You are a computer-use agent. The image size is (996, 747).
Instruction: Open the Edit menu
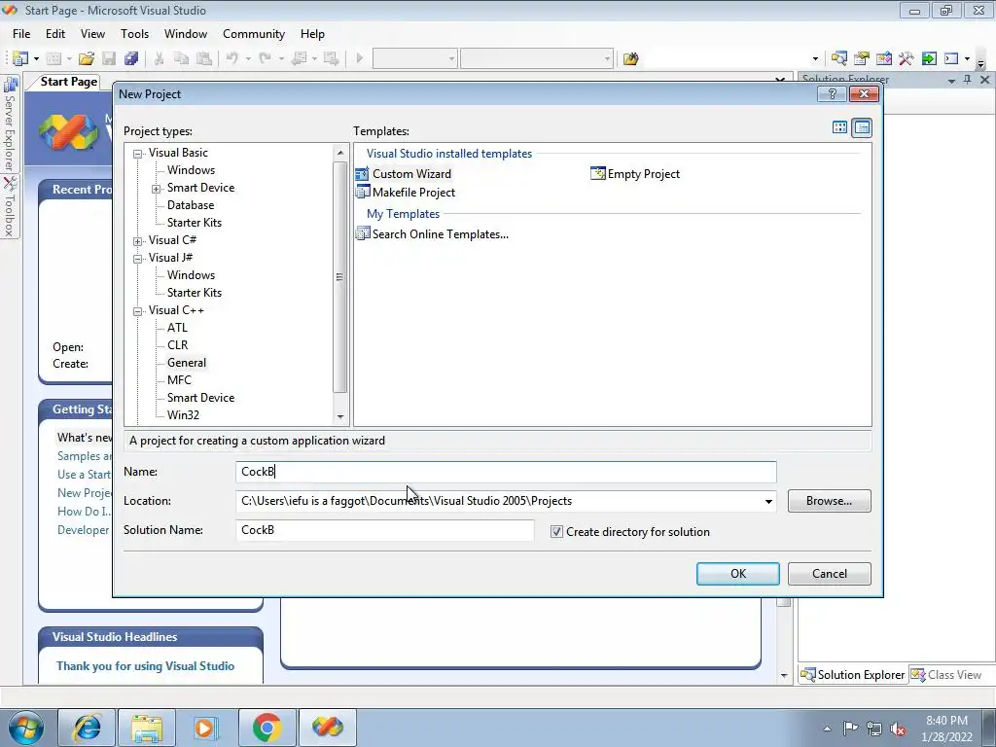click(x=55, y=34)
